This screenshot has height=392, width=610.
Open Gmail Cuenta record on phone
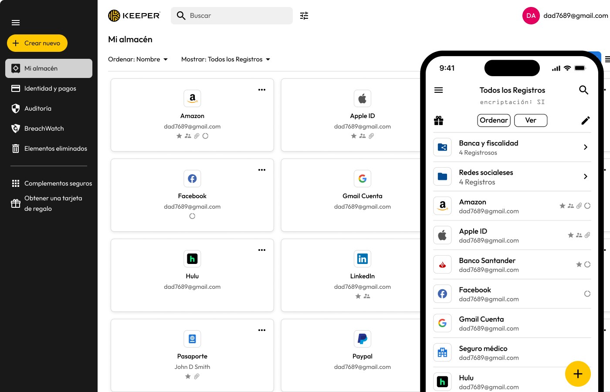pyautogui.click(x=512, y=323)
